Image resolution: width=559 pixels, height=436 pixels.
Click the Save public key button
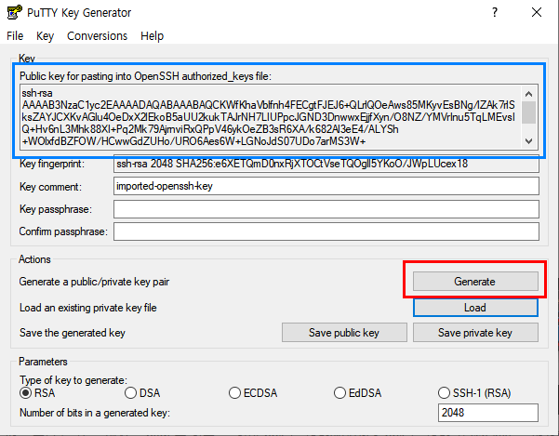pyautogui.click(x=344, y=332)
